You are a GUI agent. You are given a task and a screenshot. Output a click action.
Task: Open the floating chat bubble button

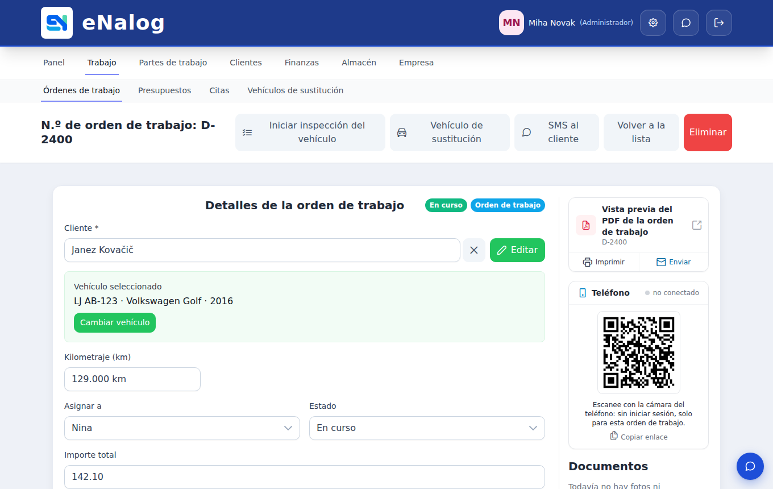[x=750, y=466]
